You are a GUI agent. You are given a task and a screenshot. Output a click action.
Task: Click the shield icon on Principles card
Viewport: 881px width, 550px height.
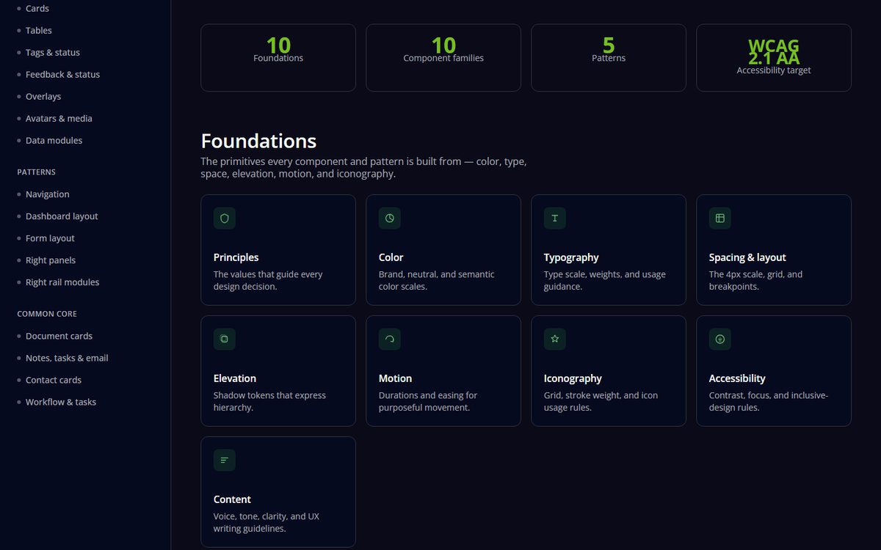coord(225,219)
